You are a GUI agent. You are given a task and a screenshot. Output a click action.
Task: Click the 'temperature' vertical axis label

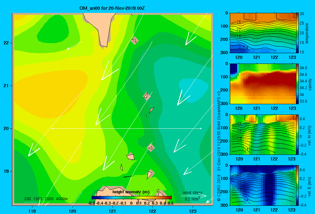point(307,33)
